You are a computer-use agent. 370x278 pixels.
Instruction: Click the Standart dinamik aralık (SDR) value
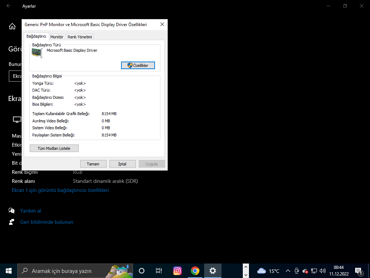click(x=106, y=181)
